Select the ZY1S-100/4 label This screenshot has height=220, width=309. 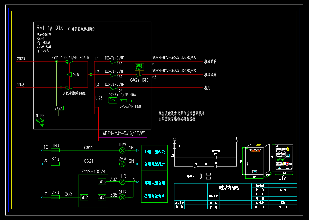(x=93, y=172)
